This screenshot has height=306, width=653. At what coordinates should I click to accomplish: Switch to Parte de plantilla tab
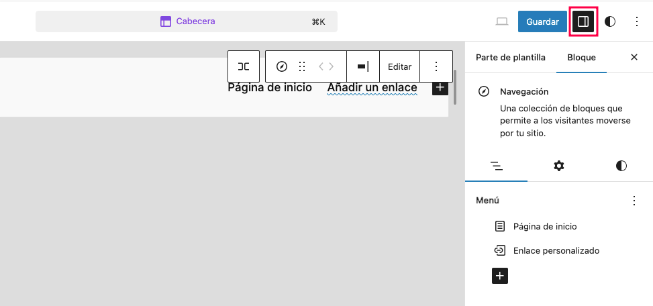(x=511, y=58)
